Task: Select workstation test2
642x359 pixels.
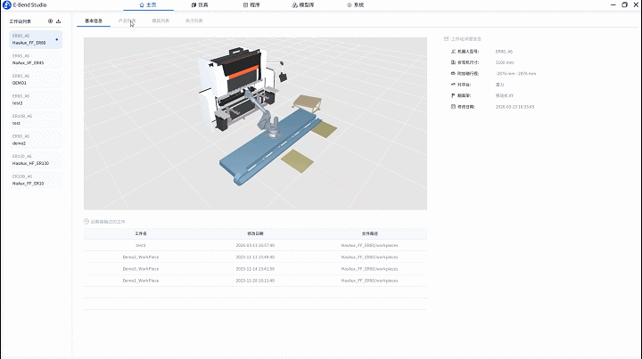Action: click(36, 100)
